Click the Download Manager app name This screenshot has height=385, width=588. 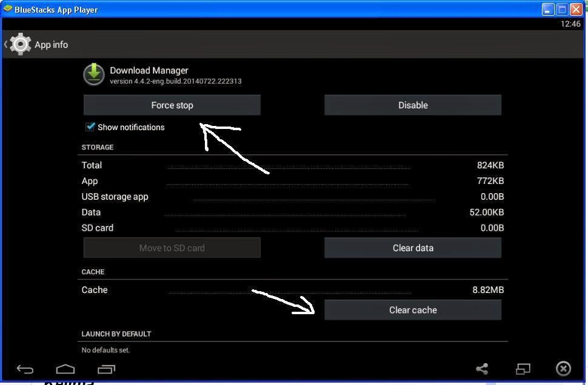(x=149, y=70)
